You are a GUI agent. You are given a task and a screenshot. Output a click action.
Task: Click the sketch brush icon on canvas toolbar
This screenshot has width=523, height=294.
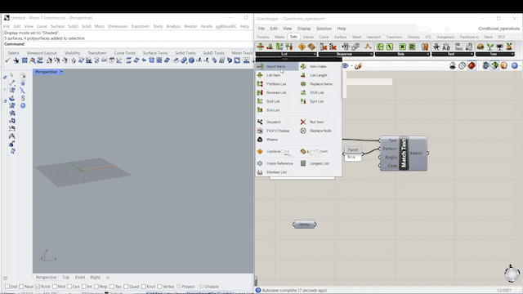(x=358, y=66)
